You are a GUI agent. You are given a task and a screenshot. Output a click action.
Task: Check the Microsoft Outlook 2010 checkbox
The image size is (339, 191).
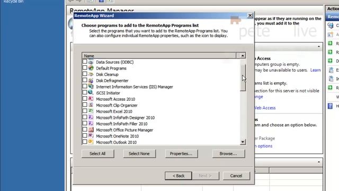(x=85, y=142)
